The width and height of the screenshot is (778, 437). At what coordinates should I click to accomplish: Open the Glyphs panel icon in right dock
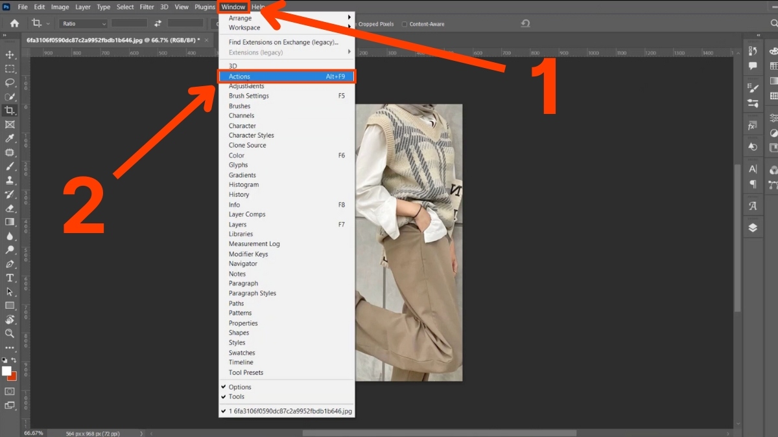(x=753, y=206)
